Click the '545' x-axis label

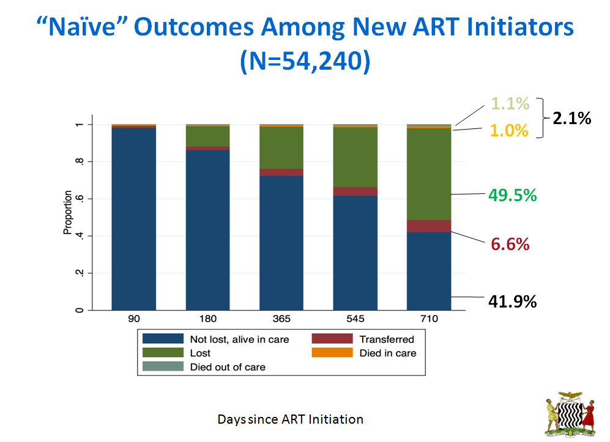355,319
